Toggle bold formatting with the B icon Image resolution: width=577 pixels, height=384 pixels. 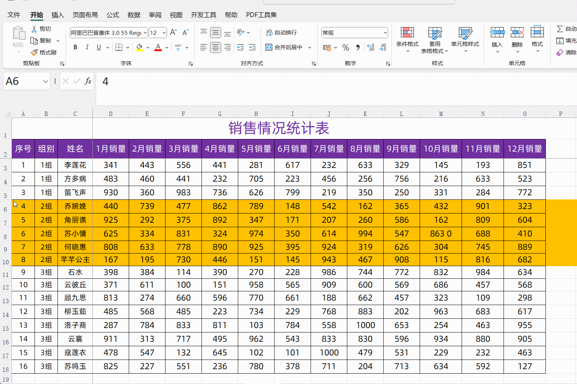[x=75, y=47]
